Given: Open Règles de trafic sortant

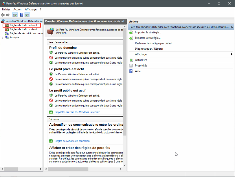Looking at the screenshot, I should click(x=23, y=29).
